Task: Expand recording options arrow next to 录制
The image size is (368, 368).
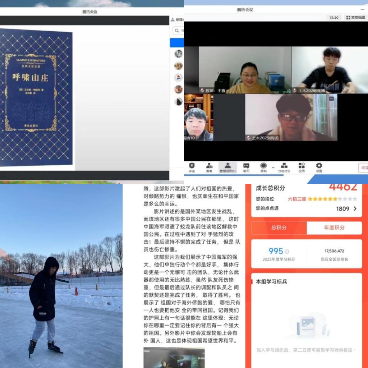Action: point(273,167)
